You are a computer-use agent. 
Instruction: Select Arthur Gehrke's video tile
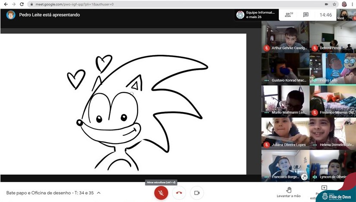[x=285, y=37]
